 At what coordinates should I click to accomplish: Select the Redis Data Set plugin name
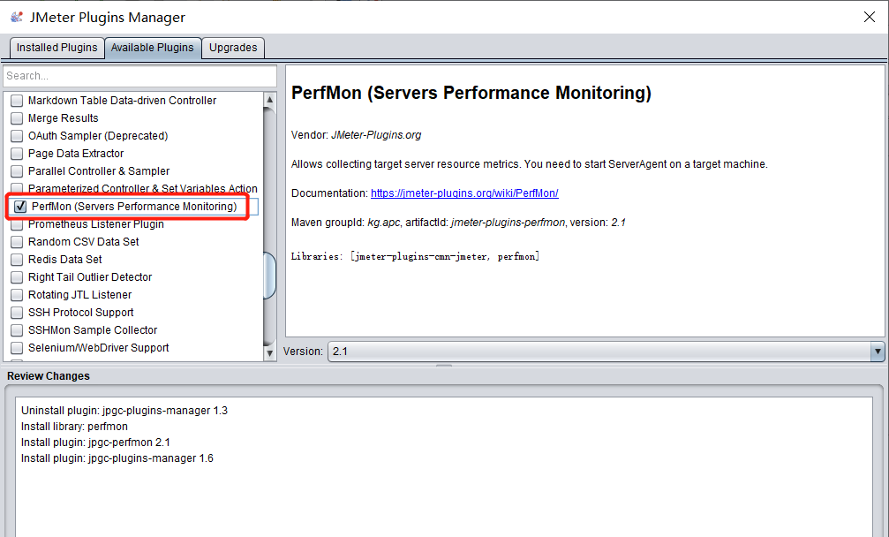(x=65, y=260)
